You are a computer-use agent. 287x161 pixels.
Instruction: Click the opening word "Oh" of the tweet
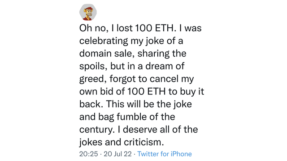(86, 28)
